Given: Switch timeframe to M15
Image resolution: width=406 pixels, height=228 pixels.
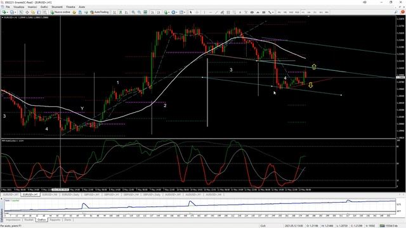Looking at the screenshot, I should [x=291, y=12].
